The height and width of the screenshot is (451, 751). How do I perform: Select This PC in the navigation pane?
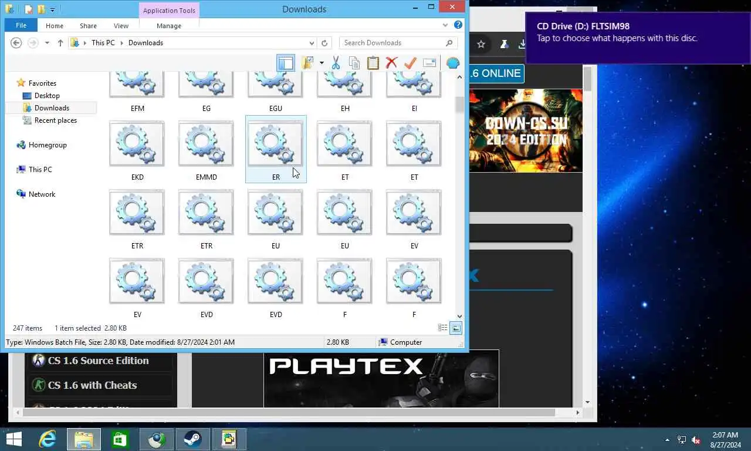coord(40,170)
